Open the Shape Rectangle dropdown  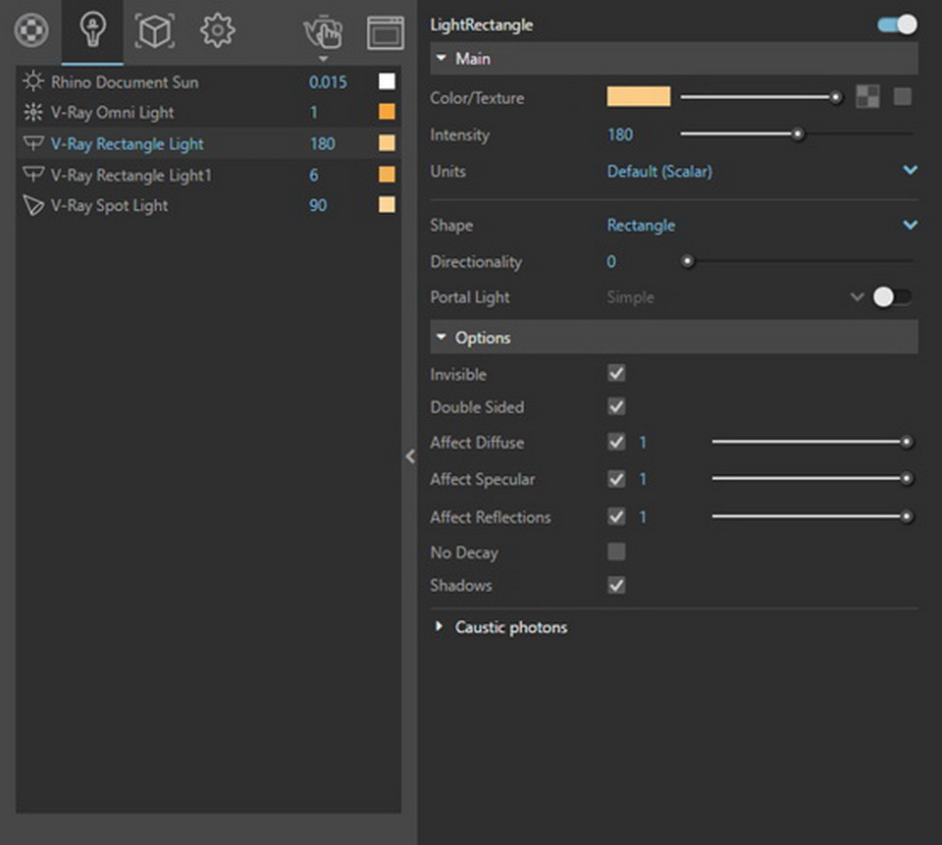pyautogui.click(x=910, y=225)
